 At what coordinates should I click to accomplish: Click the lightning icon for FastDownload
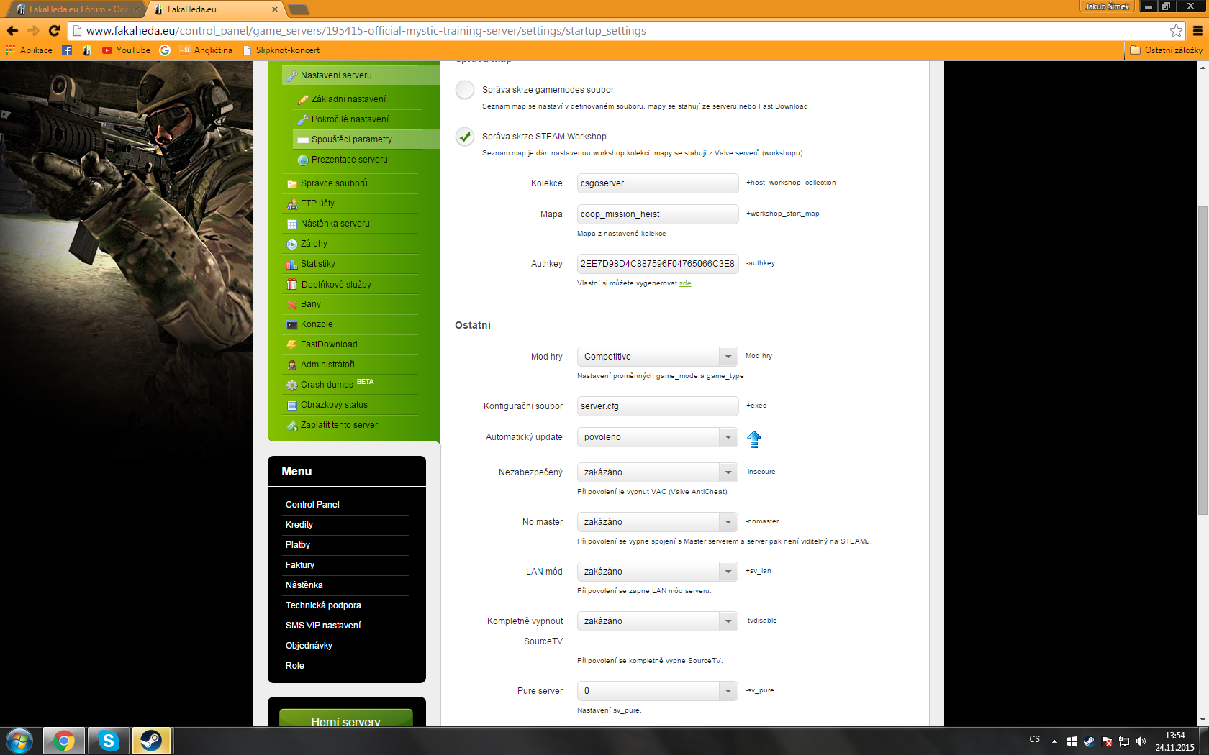coord(292,344)
